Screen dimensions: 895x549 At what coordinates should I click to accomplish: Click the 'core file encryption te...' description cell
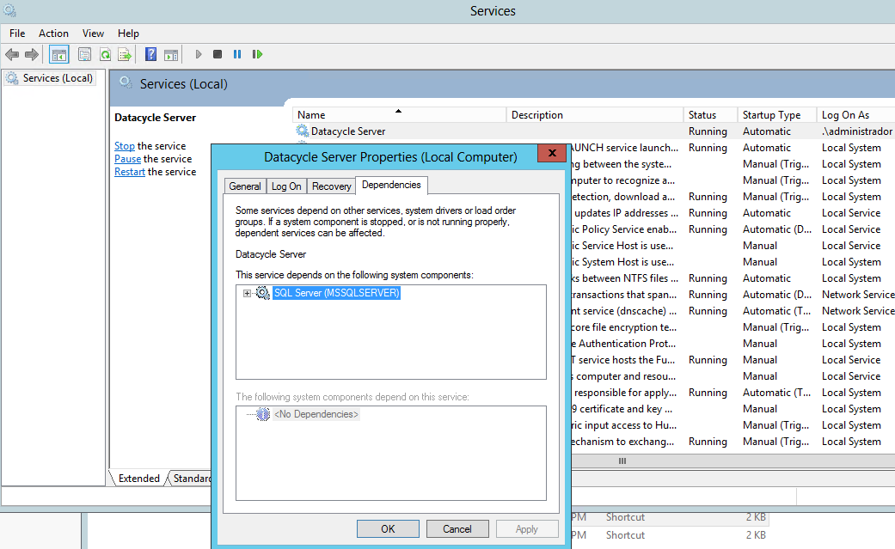tap(624, 327)
